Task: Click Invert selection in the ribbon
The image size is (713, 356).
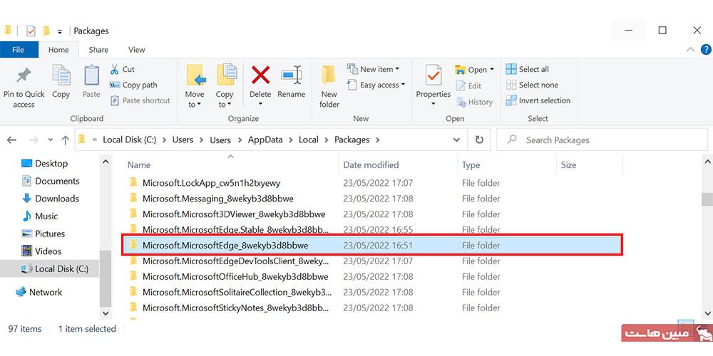Action: pos(538,100)
